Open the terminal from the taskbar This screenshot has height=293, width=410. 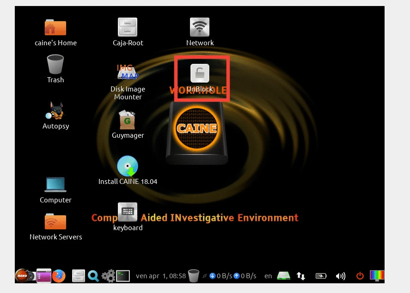[122, 276]
